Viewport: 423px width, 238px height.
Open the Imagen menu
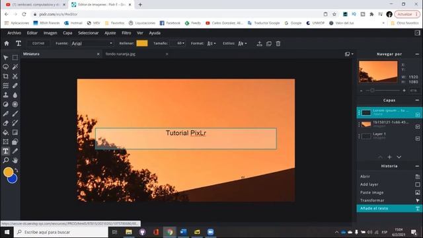50,33
